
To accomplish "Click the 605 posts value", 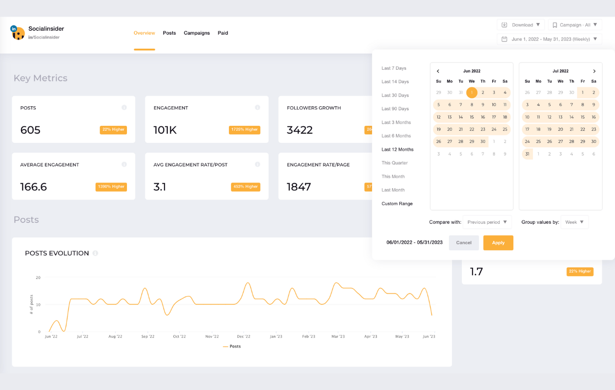I will coord(30,130).
